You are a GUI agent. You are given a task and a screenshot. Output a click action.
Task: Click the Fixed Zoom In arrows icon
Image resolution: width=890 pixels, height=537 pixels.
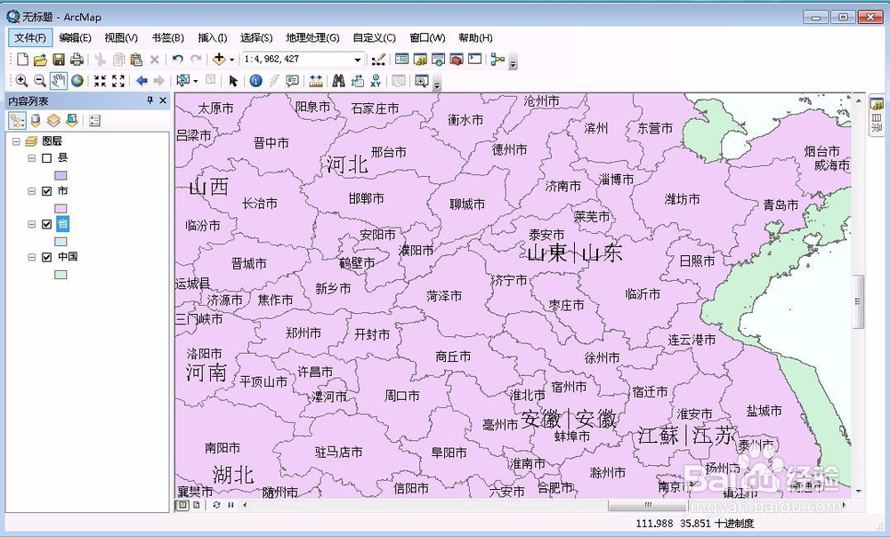pos(100,81)
